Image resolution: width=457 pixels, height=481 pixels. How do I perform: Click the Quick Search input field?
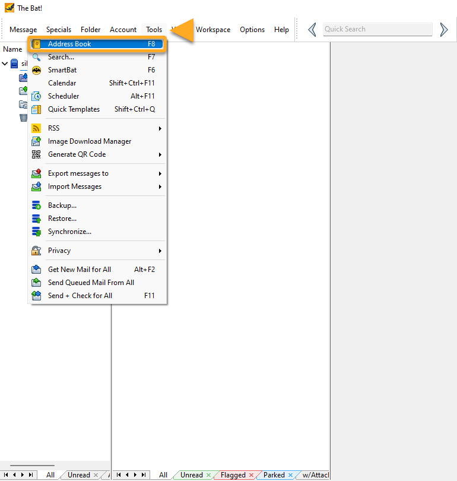[377, 29]
